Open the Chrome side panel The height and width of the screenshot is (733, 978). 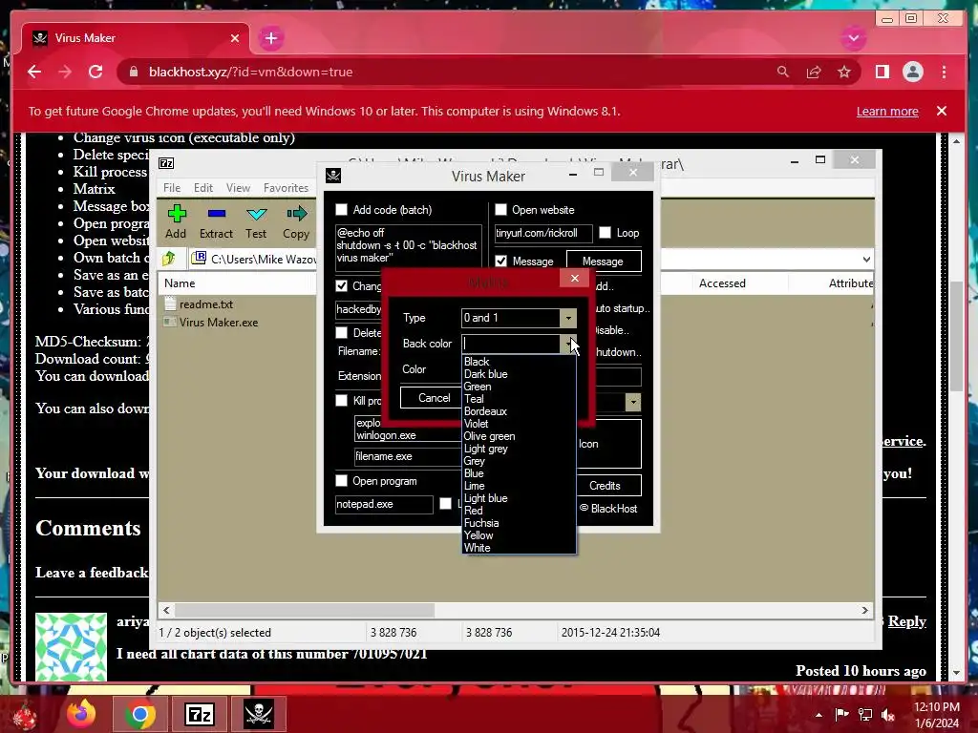point(882,72)
